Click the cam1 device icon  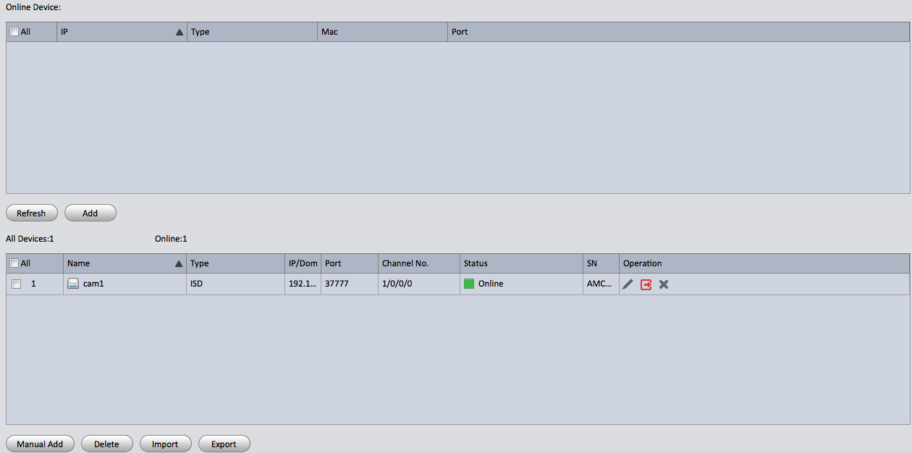[73, 284]
